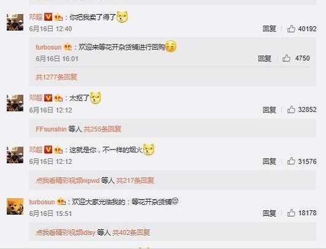This screenshot has width=326, height=249.
Task: Open 点我看精彩视频nipwd user link
Action: [68, 180]
